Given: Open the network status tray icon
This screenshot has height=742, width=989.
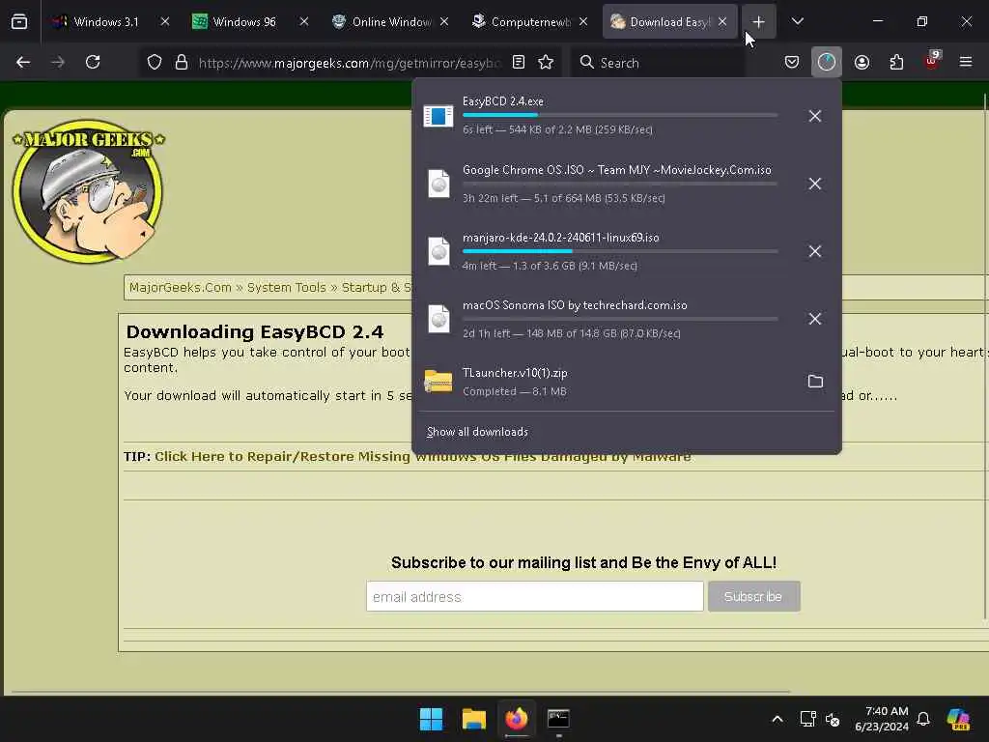Looking at the screenshot, I should tap(808, 719).
